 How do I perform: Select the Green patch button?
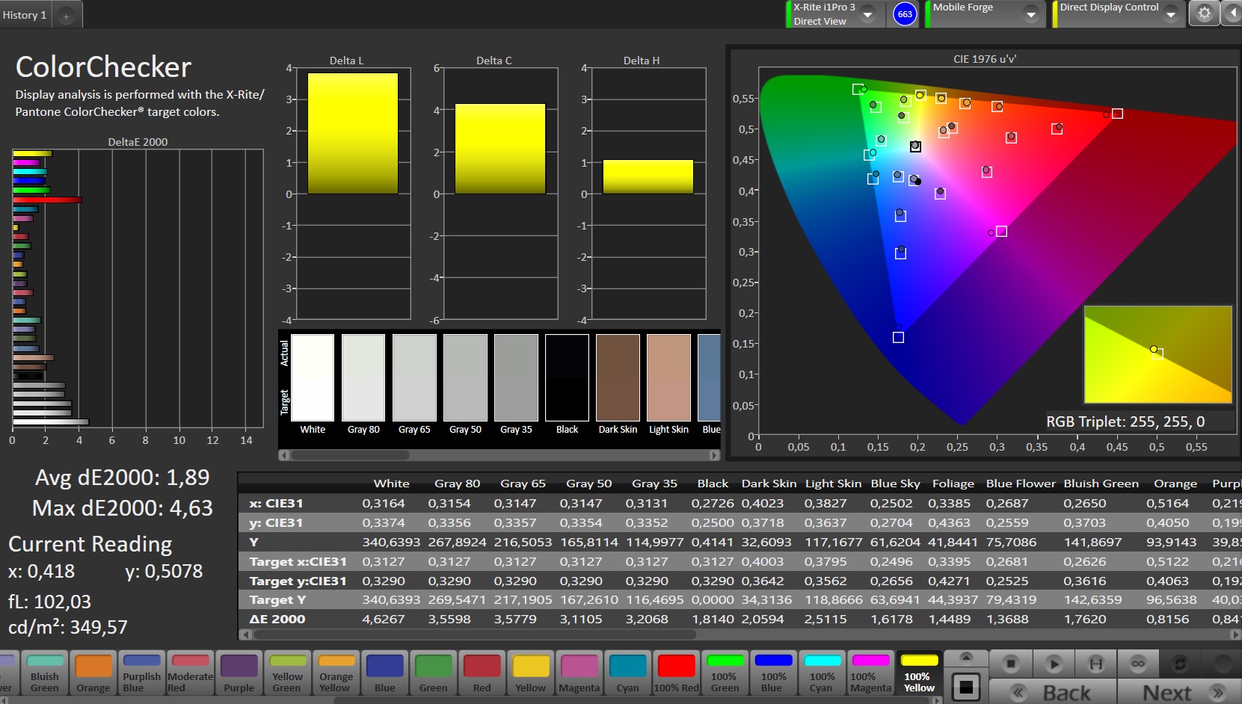(433, 673)
